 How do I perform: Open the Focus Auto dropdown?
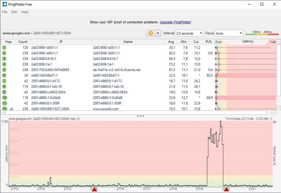coord(229,33)
